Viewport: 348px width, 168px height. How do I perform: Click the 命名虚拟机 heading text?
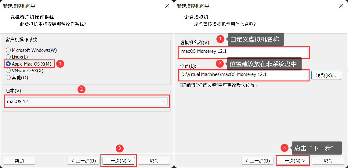pyautogui.click(x=196, y=17)
